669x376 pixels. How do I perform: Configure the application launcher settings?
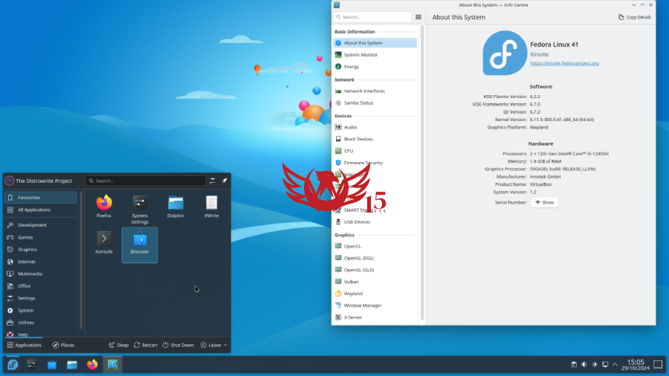pyautogui.click(x=213, y=181)
